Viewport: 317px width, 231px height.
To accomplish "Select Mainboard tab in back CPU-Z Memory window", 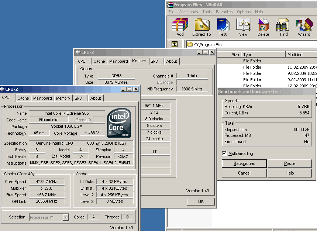I will [118, 61].
